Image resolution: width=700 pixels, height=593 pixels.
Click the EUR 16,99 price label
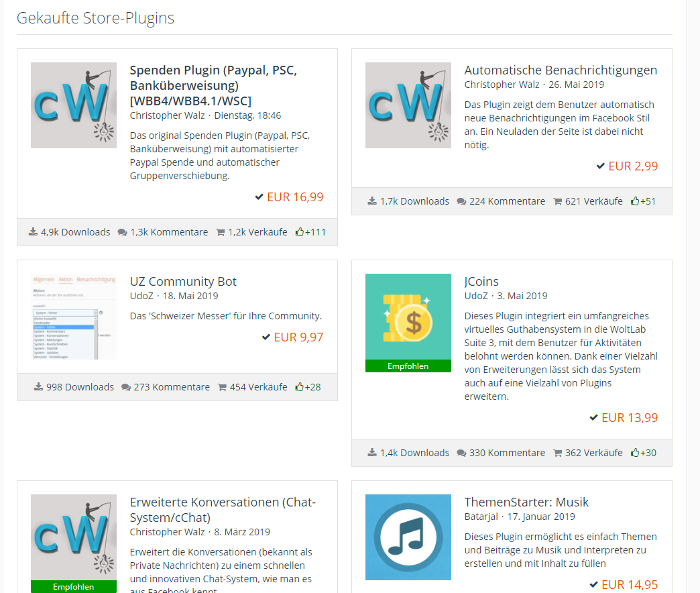click(295, 197)
